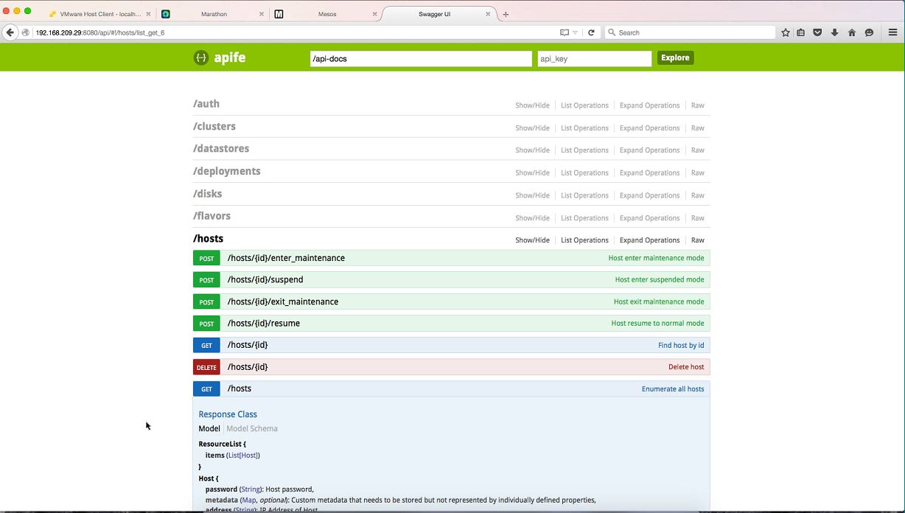Reload the current page

tap(591, 32)
